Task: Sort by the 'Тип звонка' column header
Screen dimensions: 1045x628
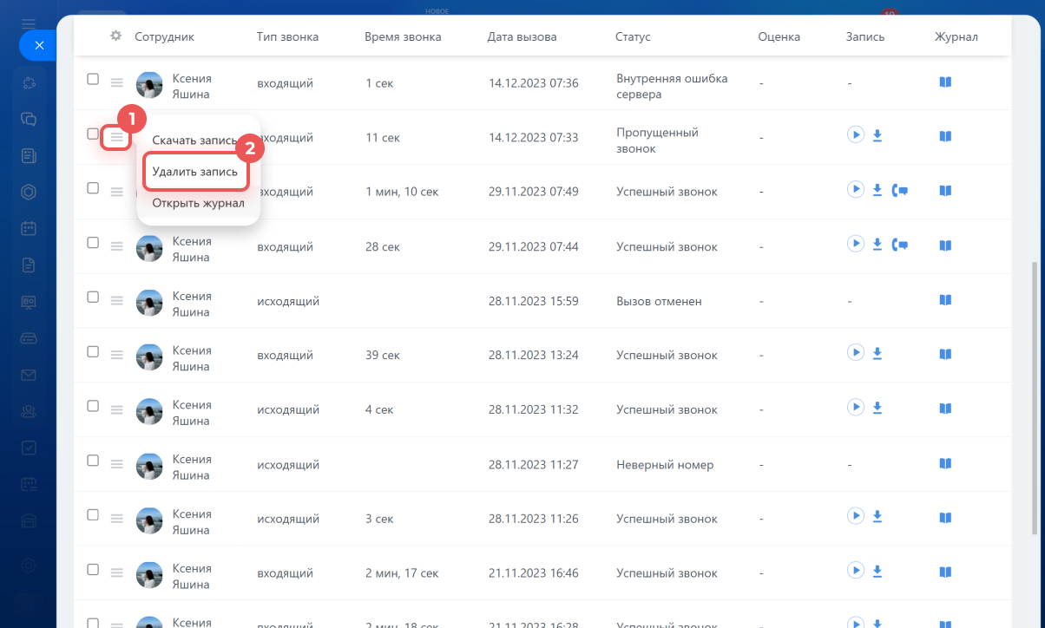Action: click(287, 37)
